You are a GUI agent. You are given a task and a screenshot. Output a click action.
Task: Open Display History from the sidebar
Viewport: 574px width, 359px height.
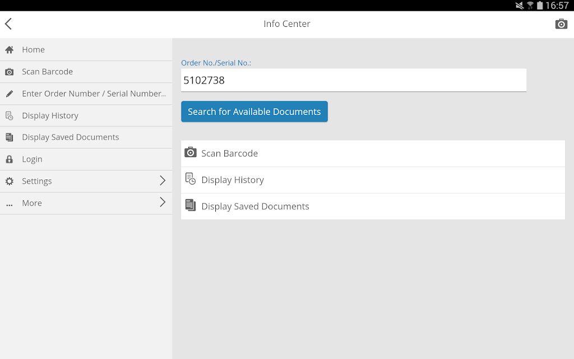[x=86, y=116]
